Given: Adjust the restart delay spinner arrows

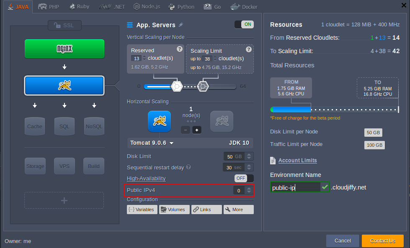Looking at the screenshot, I should 249,167.
